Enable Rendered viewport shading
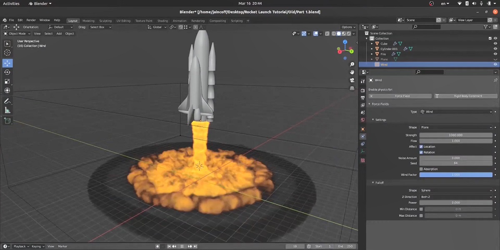The width and height of the screenshot is (500, 250). point(348,33)
